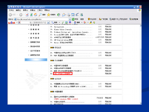Viewport: 149px width, 112px height.
Task: Click the Baidu logo in the search toolbar
Action: pyautogui.click(x=12, y=23)
